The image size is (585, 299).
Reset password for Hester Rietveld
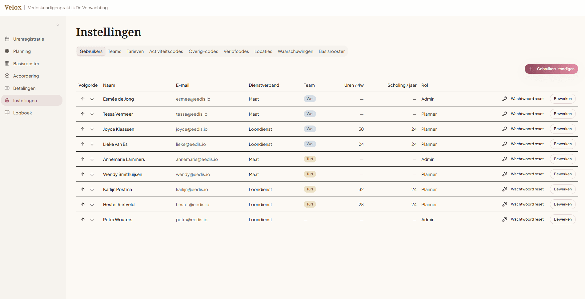tap(523, 204)
